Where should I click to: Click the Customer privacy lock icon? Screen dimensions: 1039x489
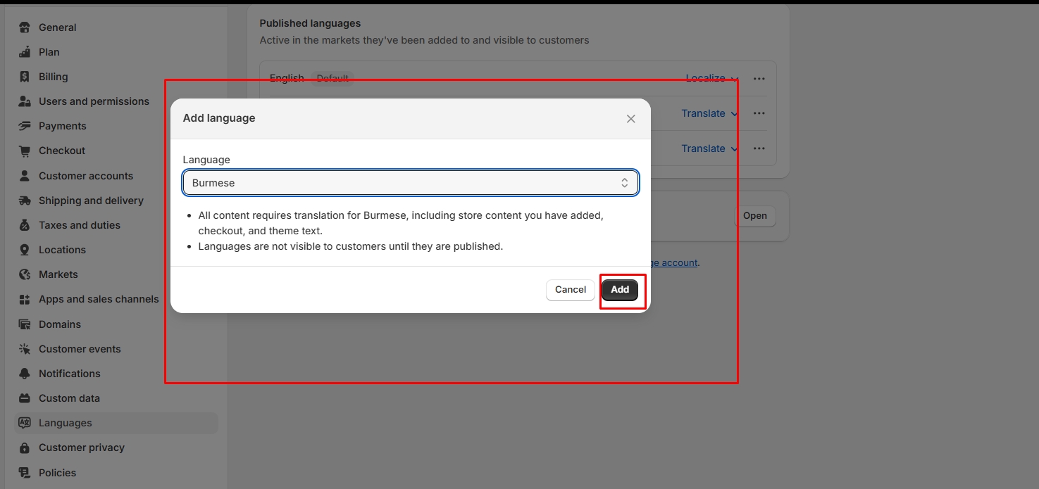click(25, 447)
